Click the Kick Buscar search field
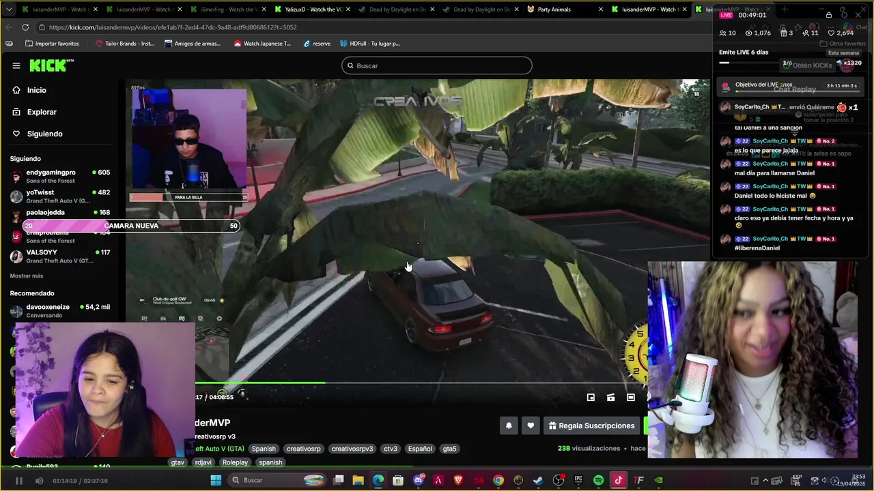This screenshot has height=491, width=874. 437,65
